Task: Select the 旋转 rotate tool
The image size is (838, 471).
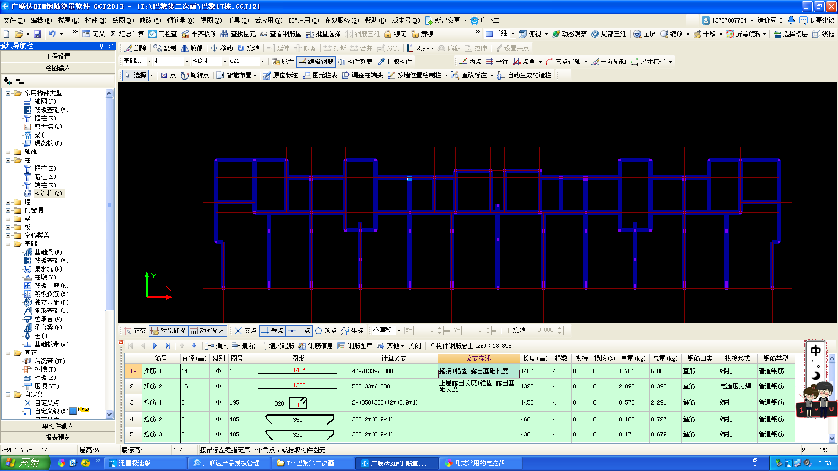Action: pos(248,48)
